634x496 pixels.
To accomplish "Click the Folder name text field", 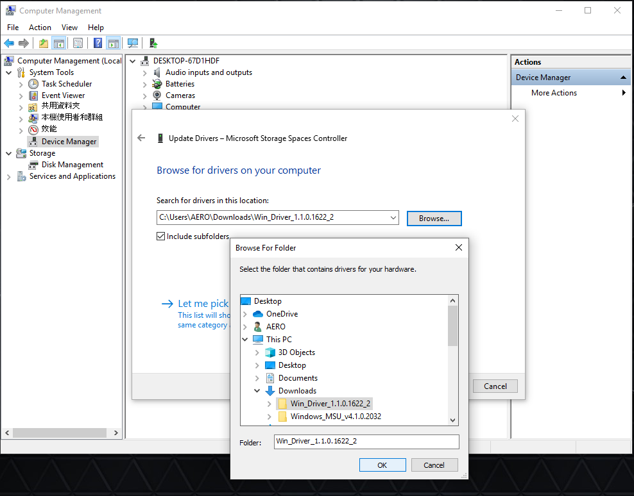I will point(366,442).
